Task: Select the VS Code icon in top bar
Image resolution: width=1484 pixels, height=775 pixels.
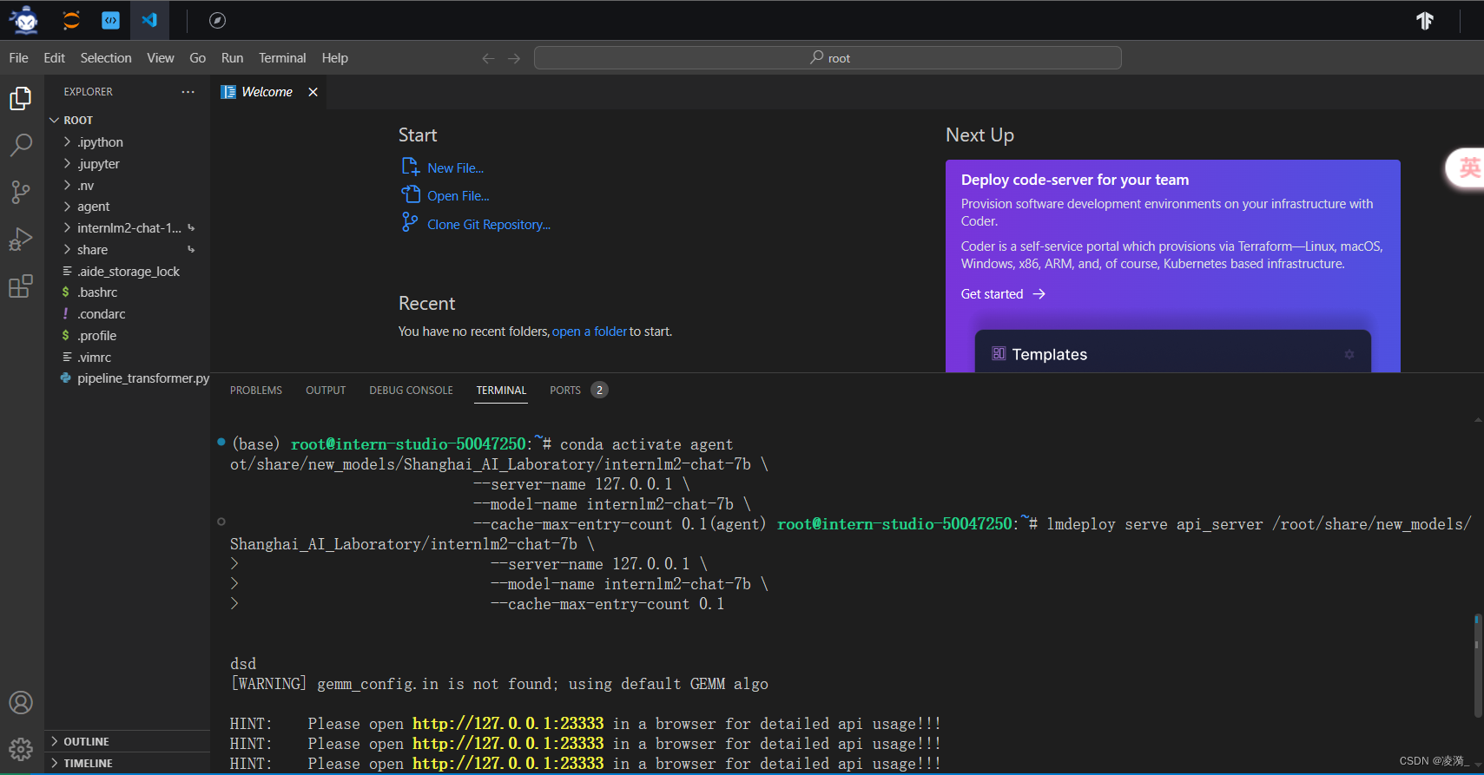Action: [x=149, y=20]
